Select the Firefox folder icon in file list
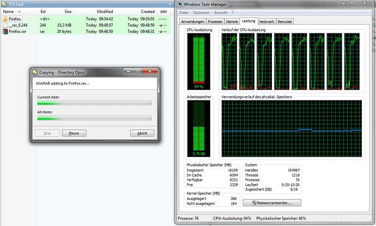The width and height of the screenshot is (376, 226). (5, 19)
